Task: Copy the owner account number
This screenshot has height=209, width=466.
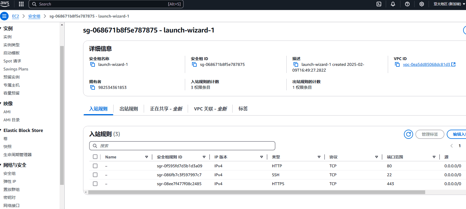Action: point(93,87)
